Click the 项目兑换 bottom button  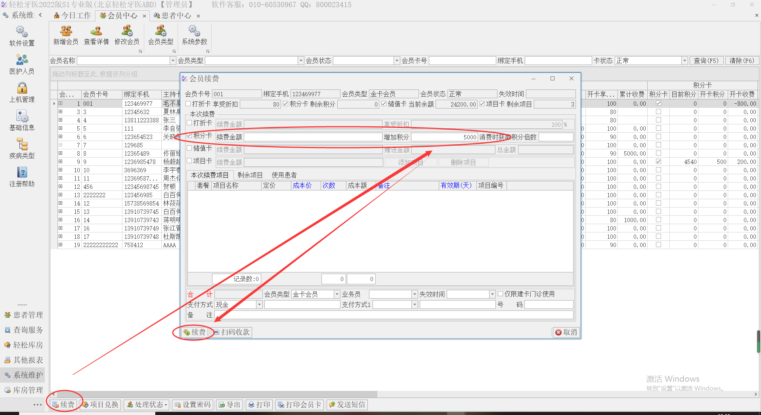(101, 404)
